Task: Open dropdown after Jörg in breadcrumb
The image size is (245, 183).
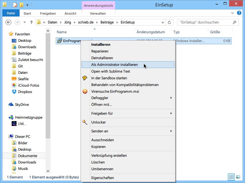Action: pyautogui.click(x=74, y=22)
